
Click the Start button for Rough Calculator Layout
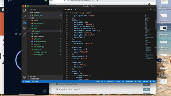click(146, 89)
